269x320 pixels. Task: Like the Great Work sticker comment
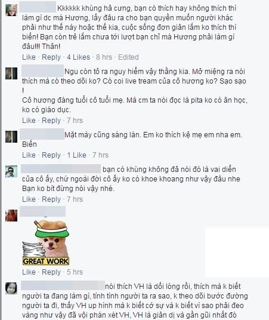(x=29, y=272)
